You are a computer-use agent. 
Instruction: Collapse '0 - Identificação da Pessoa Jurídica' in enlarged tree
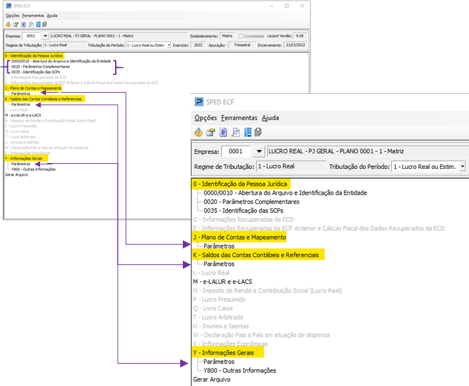(x=240, y=184)
